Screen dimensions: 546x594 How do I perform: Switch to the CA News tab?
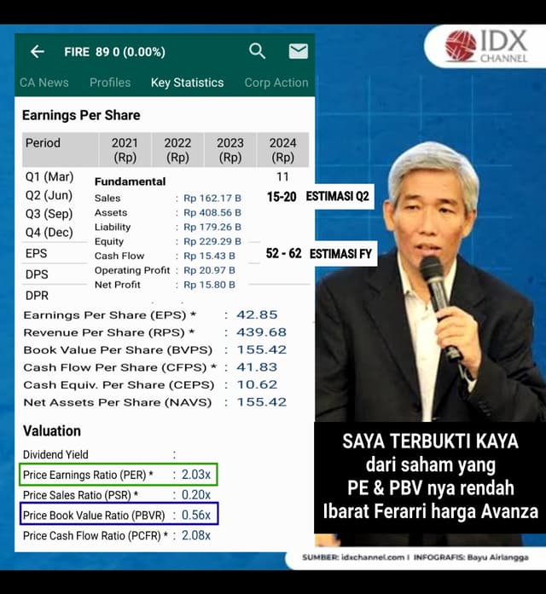[x=44, y=83]
